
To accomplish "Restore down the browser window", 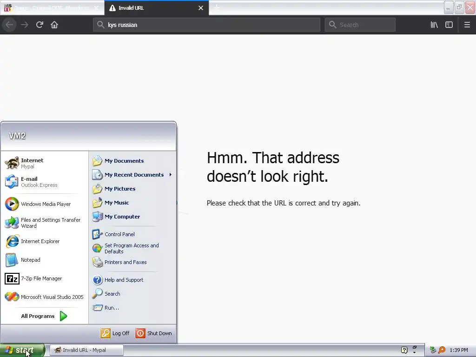I will [459, 7].
